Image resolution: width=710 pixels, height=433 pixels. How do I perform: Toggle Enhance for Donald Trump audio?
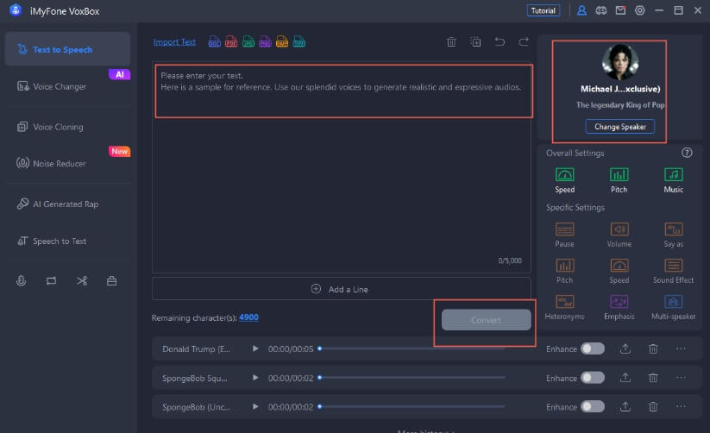593,348
